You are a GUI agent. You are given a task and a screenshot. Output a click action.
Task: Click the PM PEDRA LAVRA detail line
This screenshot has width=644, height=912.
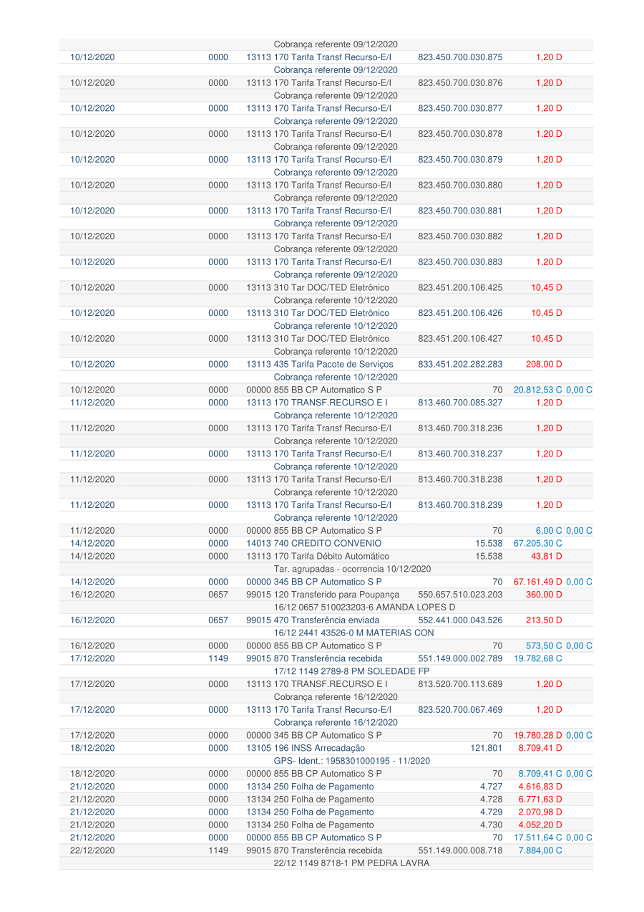pos(351,863)
